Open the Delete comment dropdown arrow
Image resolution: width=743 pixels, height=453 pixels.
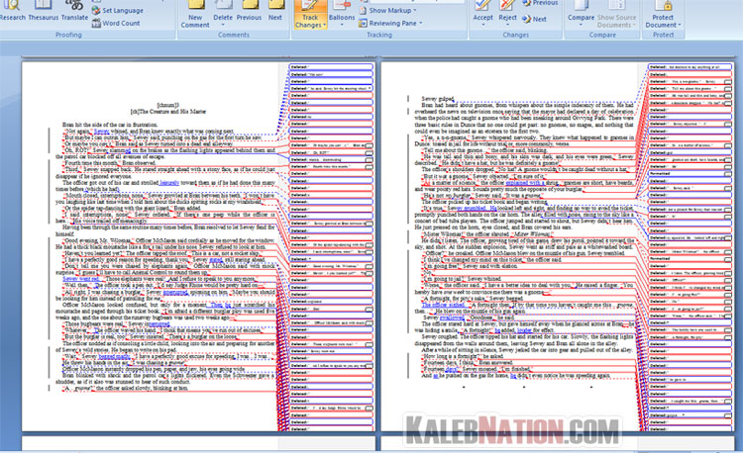tap(223, 25)
